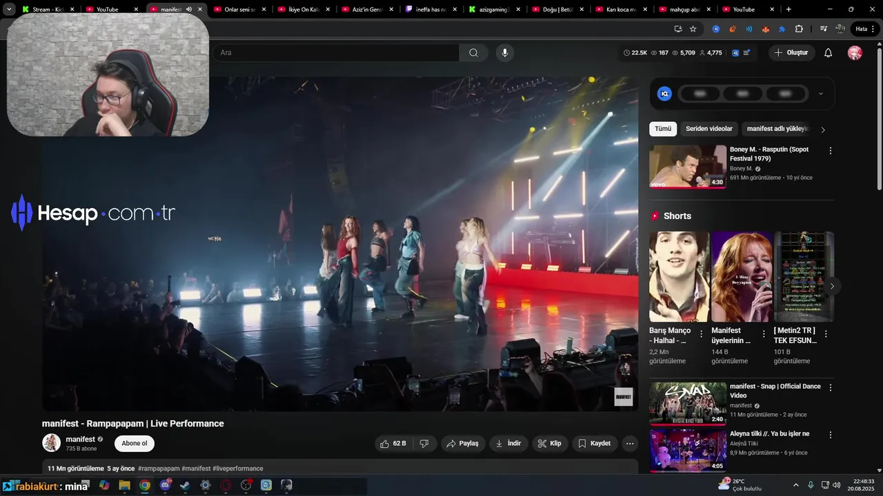
Task: Select the Seriden videolar chip
Action: click(709, 129)
